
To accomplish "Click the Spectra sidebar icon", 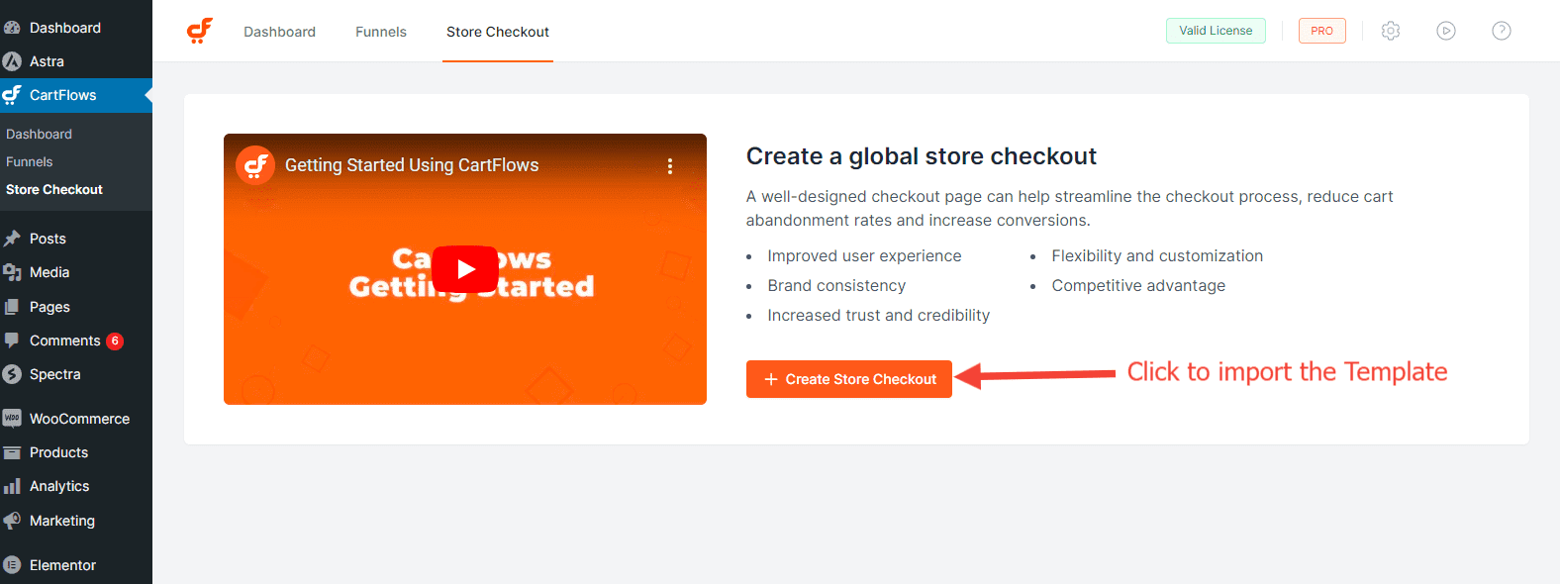I will click(12, 374).
